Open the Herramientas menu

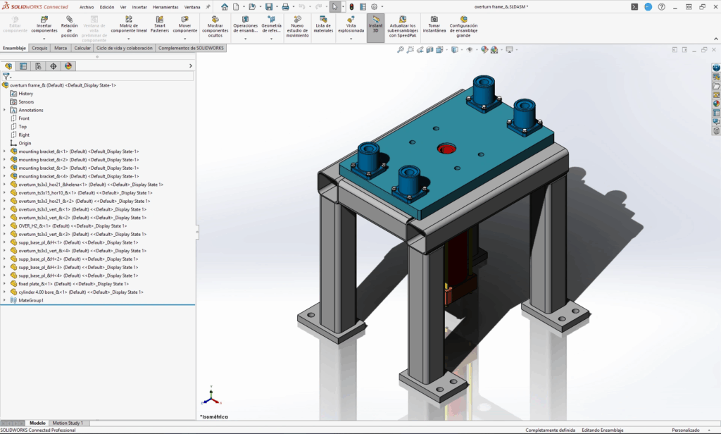[x=165, y=7]
